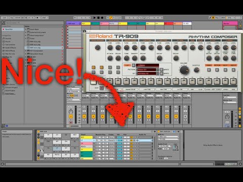
Task: Click the browser search field
Action: tap(34, 23)
